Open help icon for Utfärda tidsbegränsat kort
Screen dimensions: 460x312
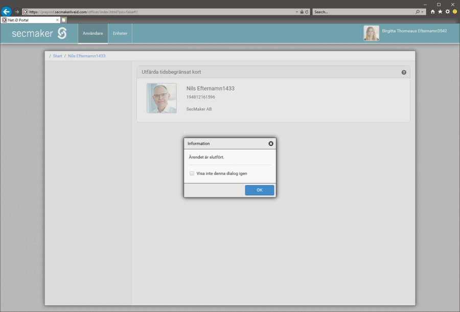pos(404,72)
